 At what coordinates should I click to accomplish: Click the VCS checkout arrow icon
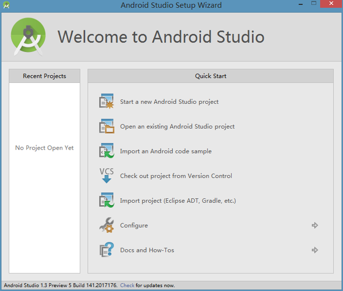pos(106,175)
